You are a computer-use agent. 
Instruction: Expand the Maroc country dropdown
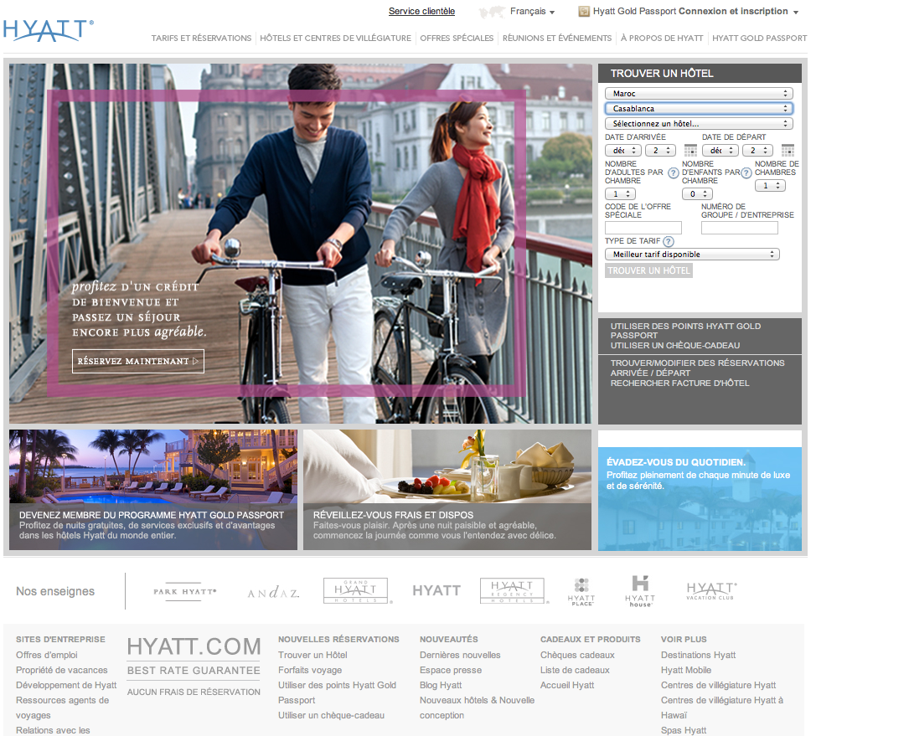pyautogui.click(x=699, y=94)
